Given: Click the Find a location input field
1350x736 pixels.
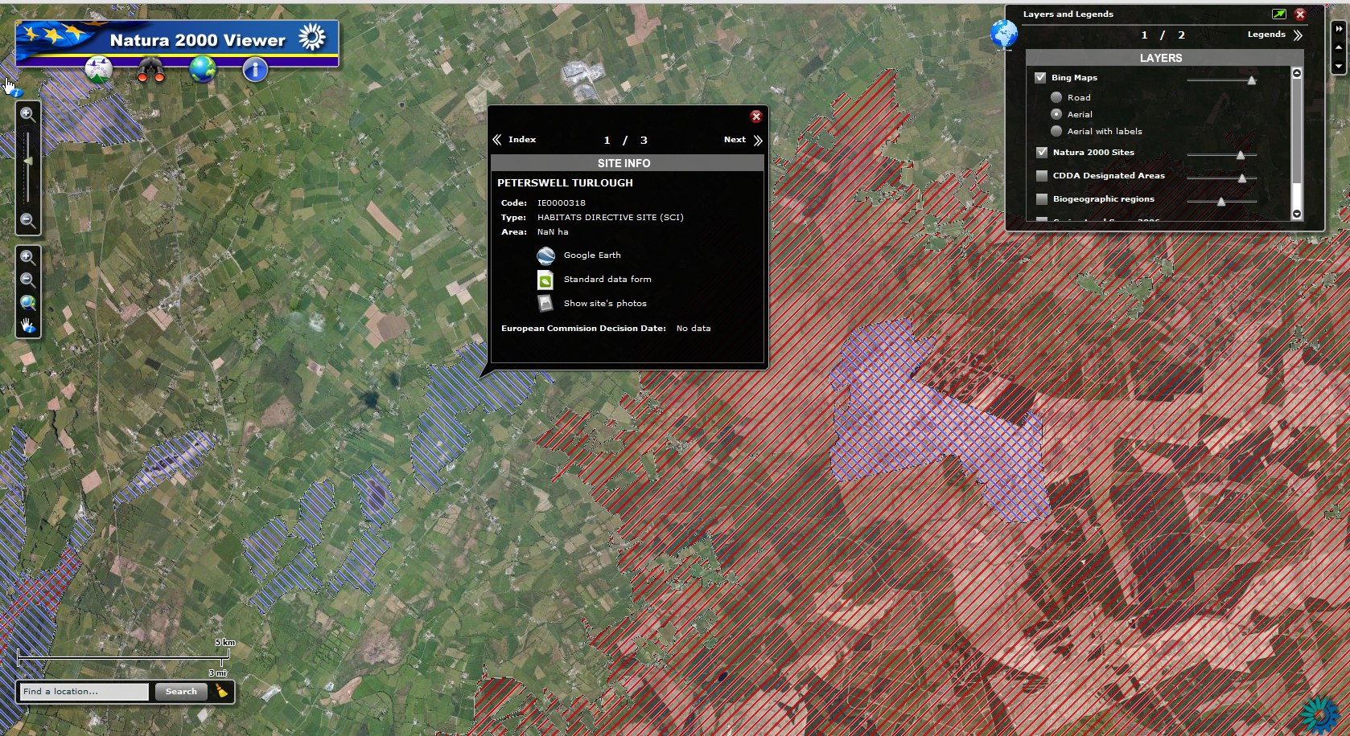Looking at the screenshot, I should pos(84,691).
